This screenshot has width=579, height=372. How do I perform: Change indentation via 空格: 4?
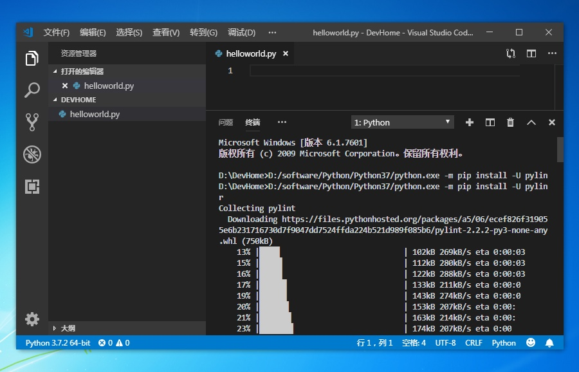click(x=414, y=343)
